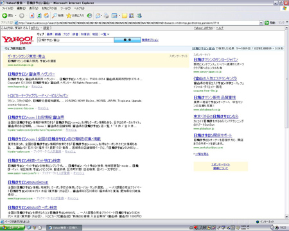289x231 pixels.
Task: Go to the Home page via house icon
Action: [46, 15]
